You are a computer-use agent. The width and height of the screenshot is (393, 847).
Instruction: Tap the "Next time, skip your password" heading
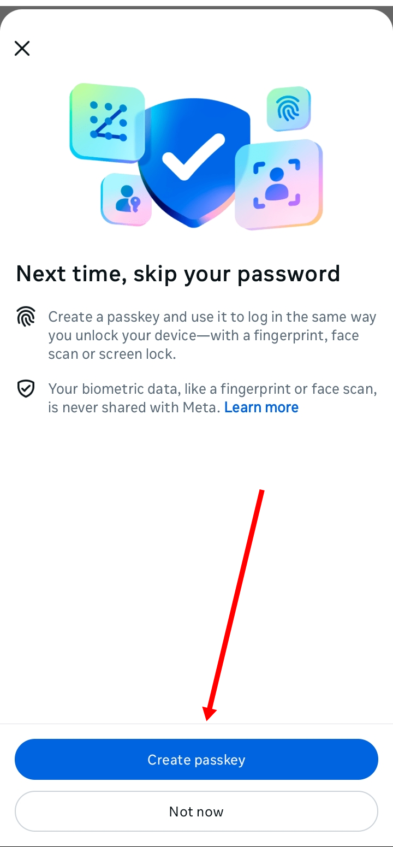point(178,274)
